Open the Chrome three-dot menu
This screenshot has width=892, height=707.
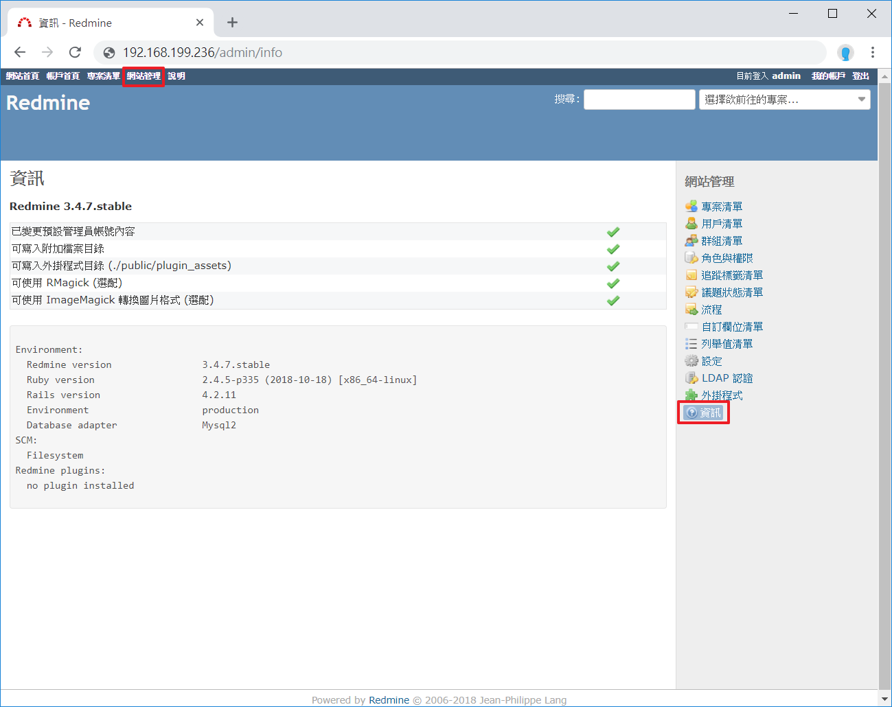[x=873, y=52]
